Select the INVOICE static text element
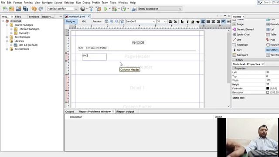 click(138, 43)
